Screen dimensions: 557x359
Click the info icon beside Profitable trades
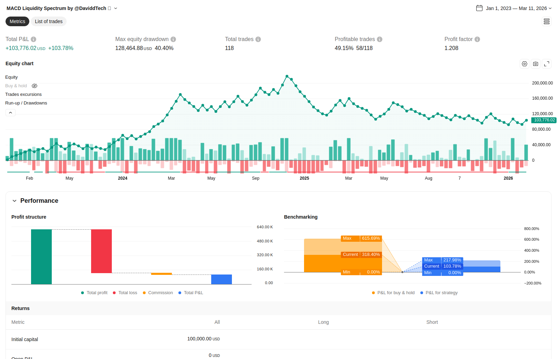tap(380, 39)
